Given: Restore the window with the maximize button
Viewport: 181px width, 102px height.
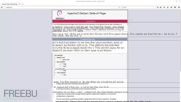Looking at the screenshot, I should coord(176,1).
